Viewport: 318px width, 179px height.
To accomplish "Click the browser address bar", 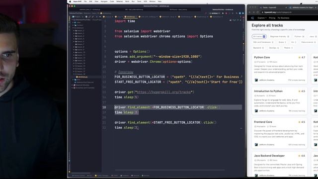I will 289,12.
